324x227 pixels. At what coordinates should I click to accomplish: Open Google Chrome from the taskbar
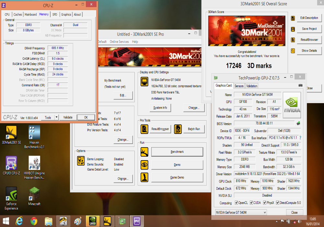[34, 221]
